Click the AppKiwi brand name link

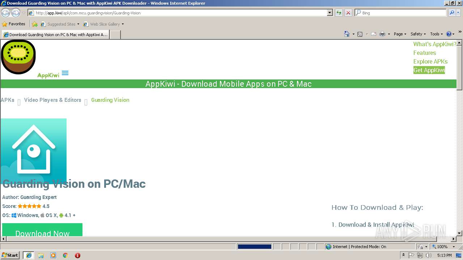[48, 75]
